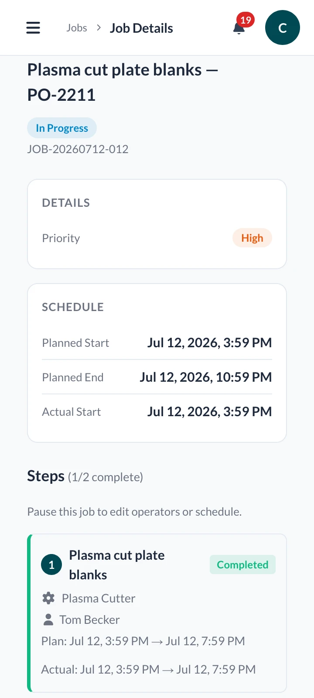Click the High priority badge
This screenshot has height=698, width=314.
252,238
